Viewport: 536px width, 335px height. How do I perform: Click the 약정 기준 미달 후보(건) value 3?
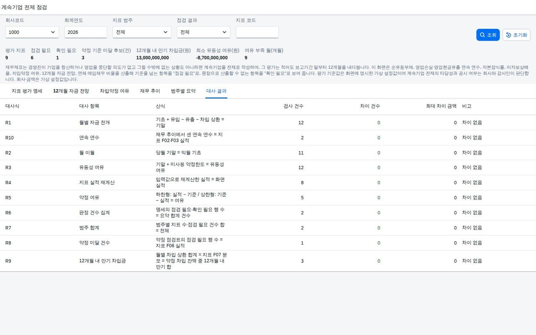(83, 58)
